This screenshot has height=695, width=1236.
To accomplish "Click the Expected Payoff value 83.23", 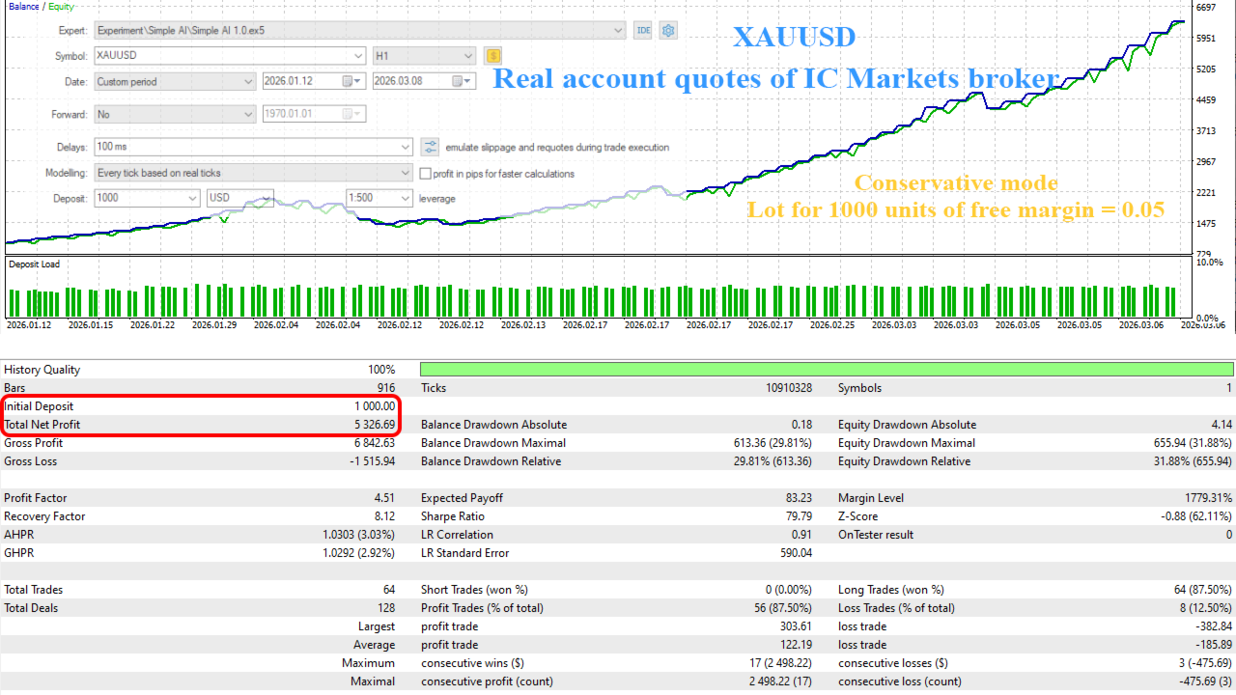I will (x=799, y=498).
